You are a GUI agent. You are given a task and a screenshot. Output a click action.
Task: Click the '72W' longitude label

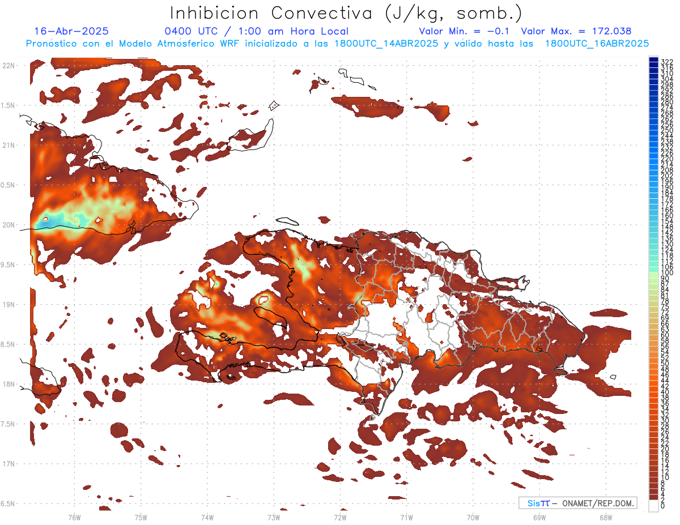click(x=340, y=517)
